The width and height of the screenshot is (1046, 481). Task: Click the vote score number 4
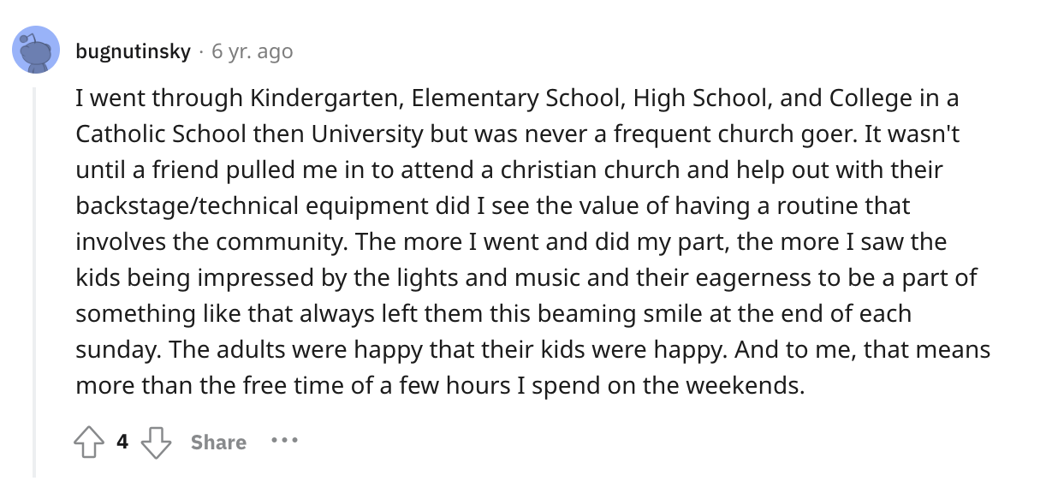point(122,442)
